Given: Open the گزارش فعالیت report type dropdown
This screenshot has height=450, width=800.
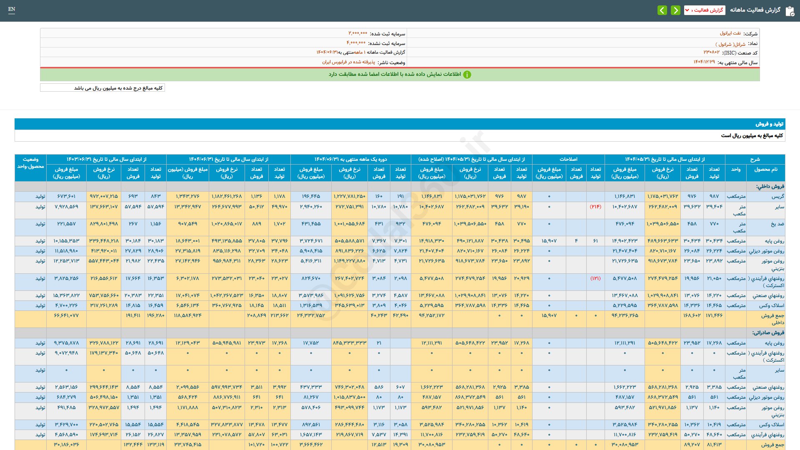Looking at the screenshot, I should [705, 10].
